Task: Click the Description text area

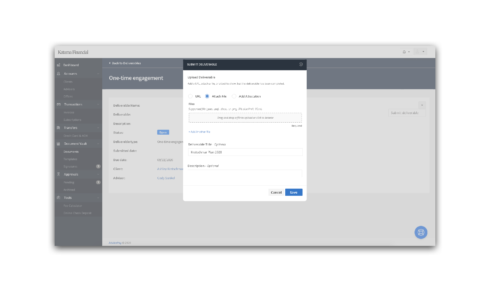Action: (x=245, y=173)
